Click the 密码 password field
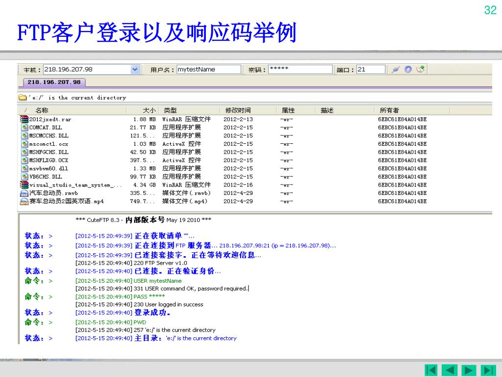 300,70
